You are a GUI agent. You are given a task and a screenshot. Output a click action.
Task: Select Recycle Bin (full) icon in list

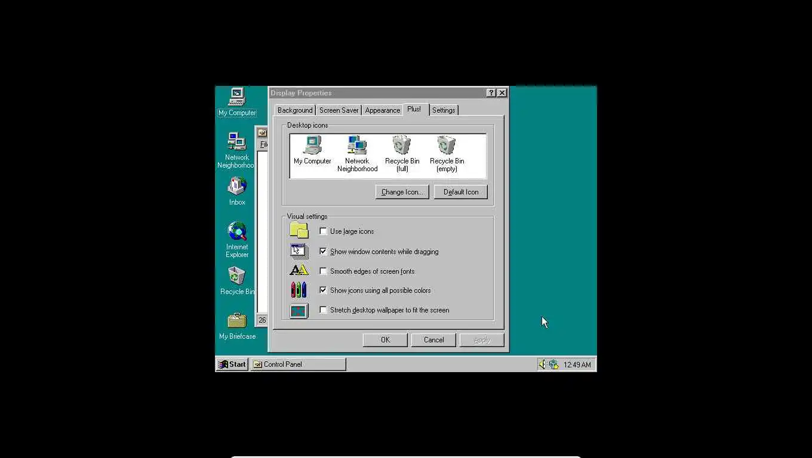point(402,154)
